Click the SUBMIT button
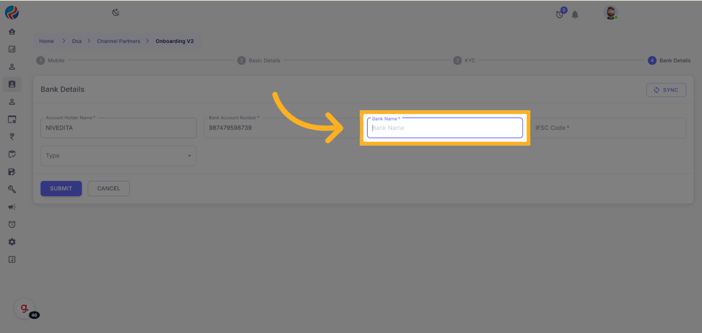The width and height of the screenshot is (702, 333). click(x=61, y=189)
